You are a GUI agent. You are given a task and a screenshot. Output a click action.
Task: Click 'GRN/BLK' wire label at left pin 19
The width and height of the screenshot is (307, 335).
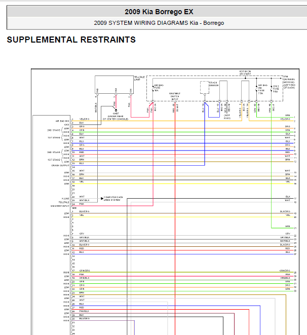click(x=84, y=278)
